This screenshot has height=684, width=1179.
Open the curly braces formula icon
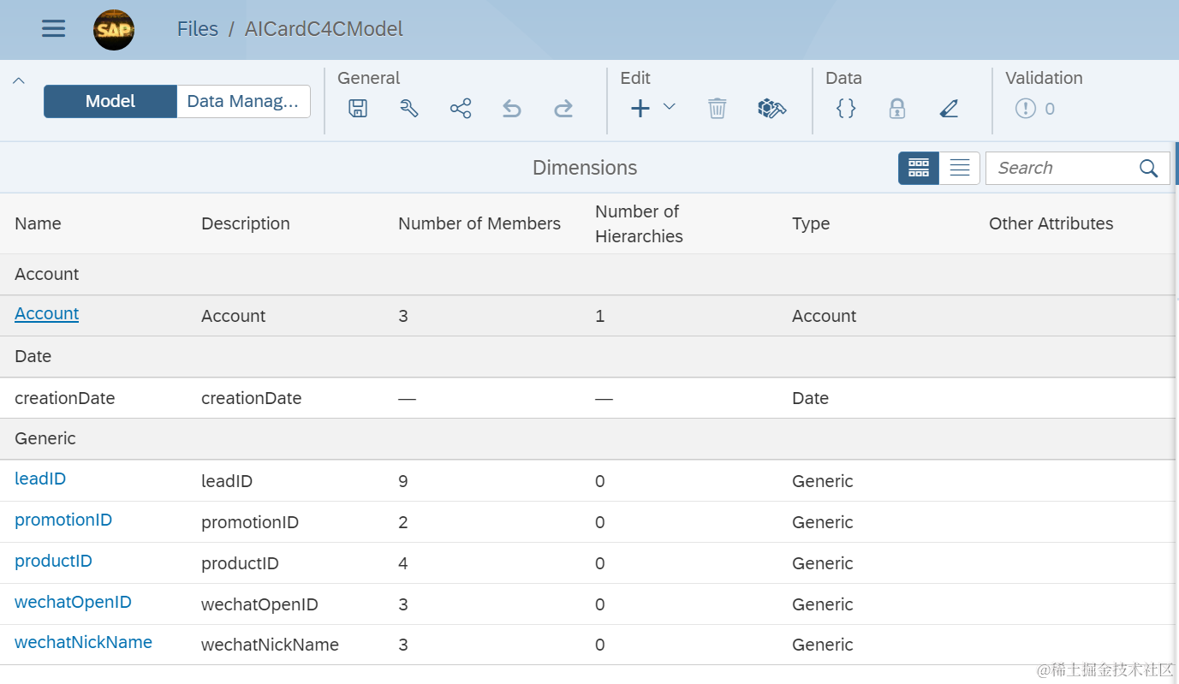coord(846,109)
